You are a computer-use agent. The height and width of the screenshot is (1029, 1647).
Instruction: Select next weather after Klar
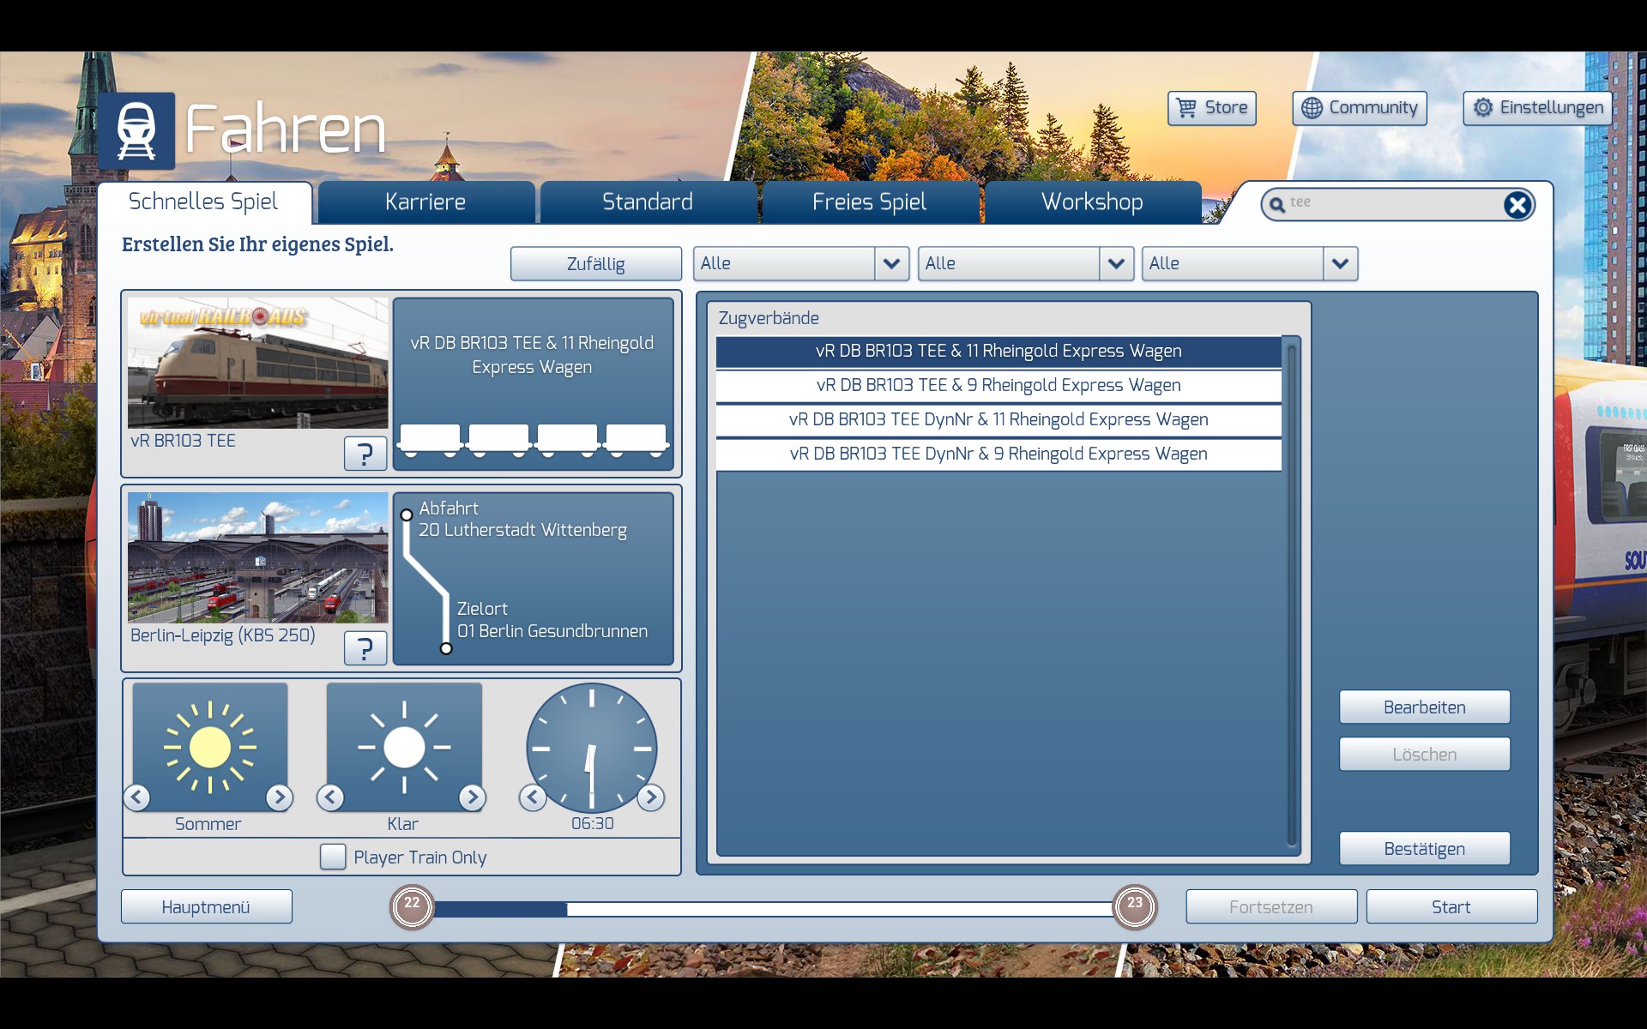pos(472,797)
